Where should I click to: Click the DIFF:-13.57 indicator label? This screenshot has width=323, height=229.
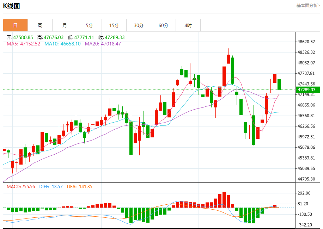pyautogui.click(x=51, y=187)
